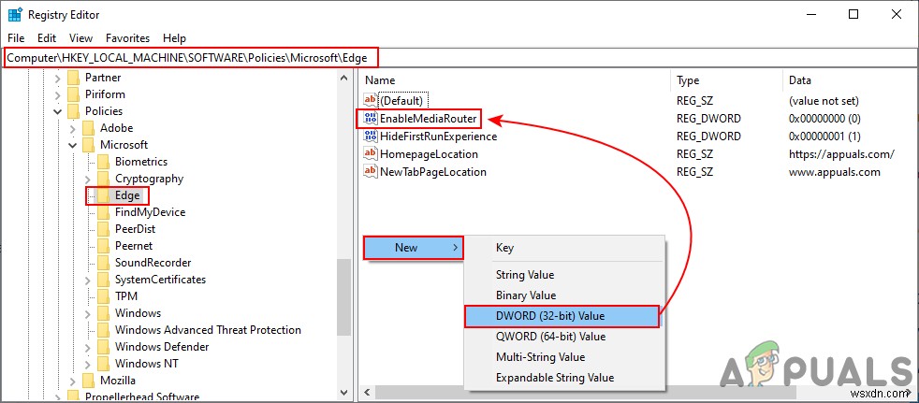The image size is (919, 403).
Task: Choose DWORD (32-bit) Value
Action: [562, 316]
